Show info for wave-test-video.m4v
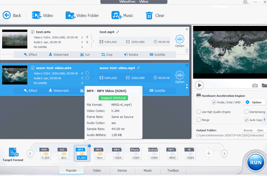The image size is (267, 176). click(33, 68)
